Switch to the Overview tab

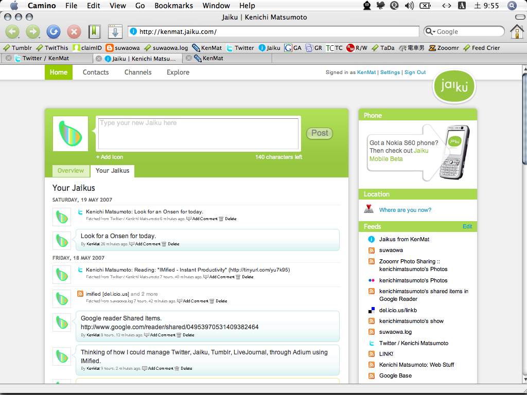[71, 171]
